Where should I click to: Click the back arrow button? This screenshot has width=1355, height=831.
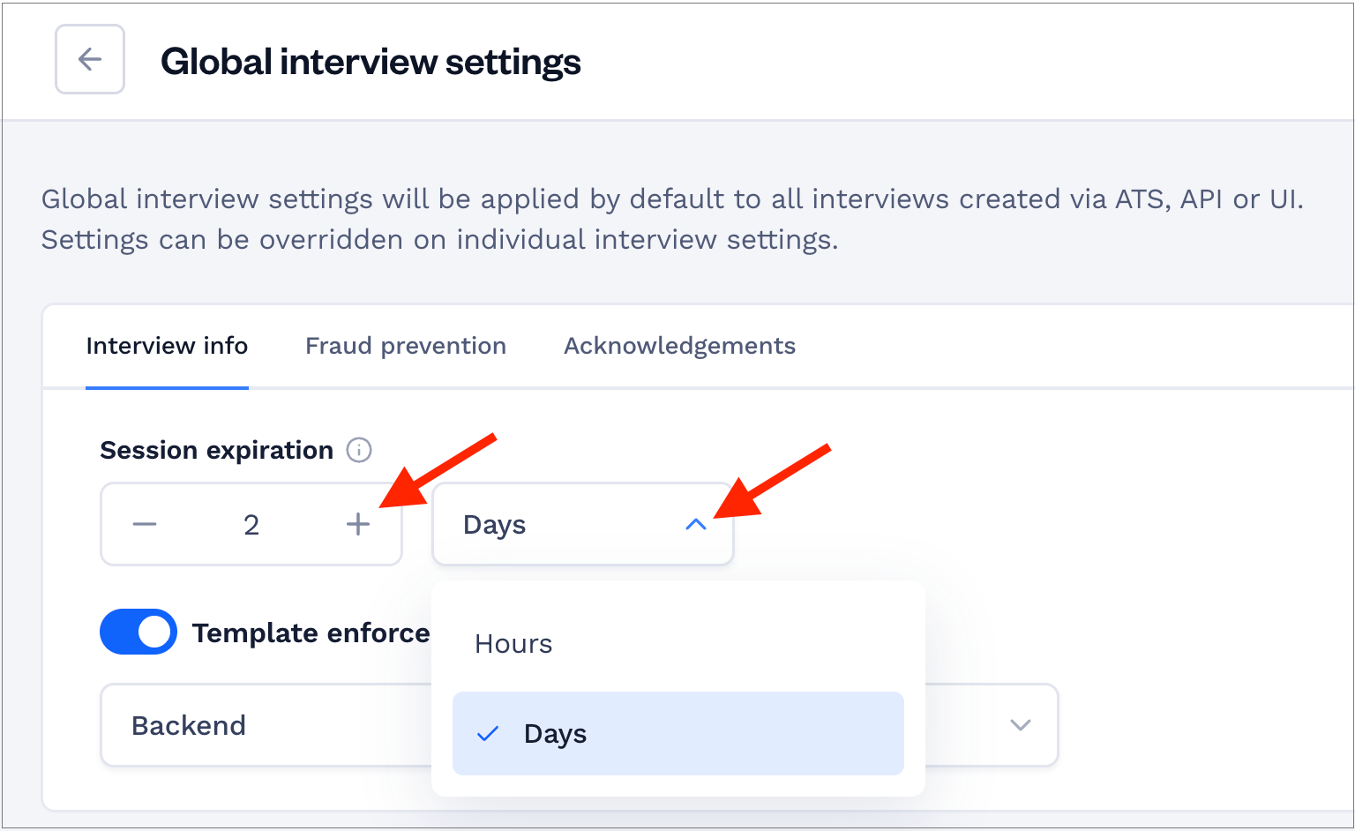[90, 59]
